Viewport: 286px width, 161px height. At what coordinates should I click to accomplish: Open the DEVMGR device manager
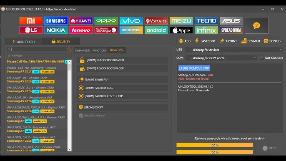tap(251, 41)
